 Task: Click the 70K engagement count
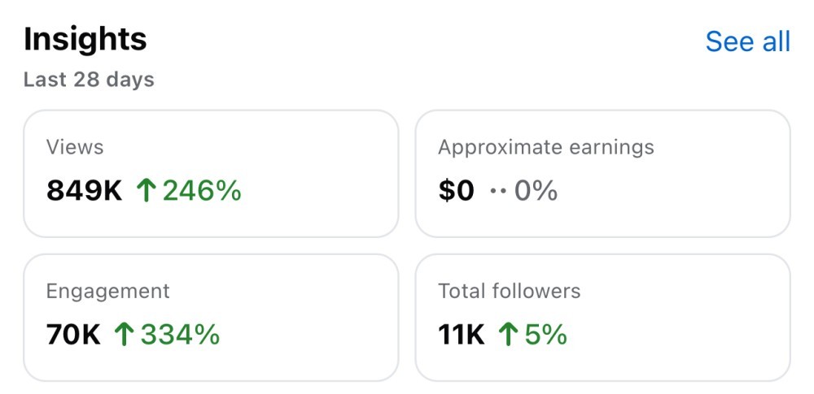pos(73,335)
